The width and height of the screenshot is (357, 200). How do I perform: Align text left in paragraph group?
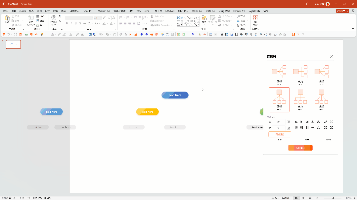121,23
